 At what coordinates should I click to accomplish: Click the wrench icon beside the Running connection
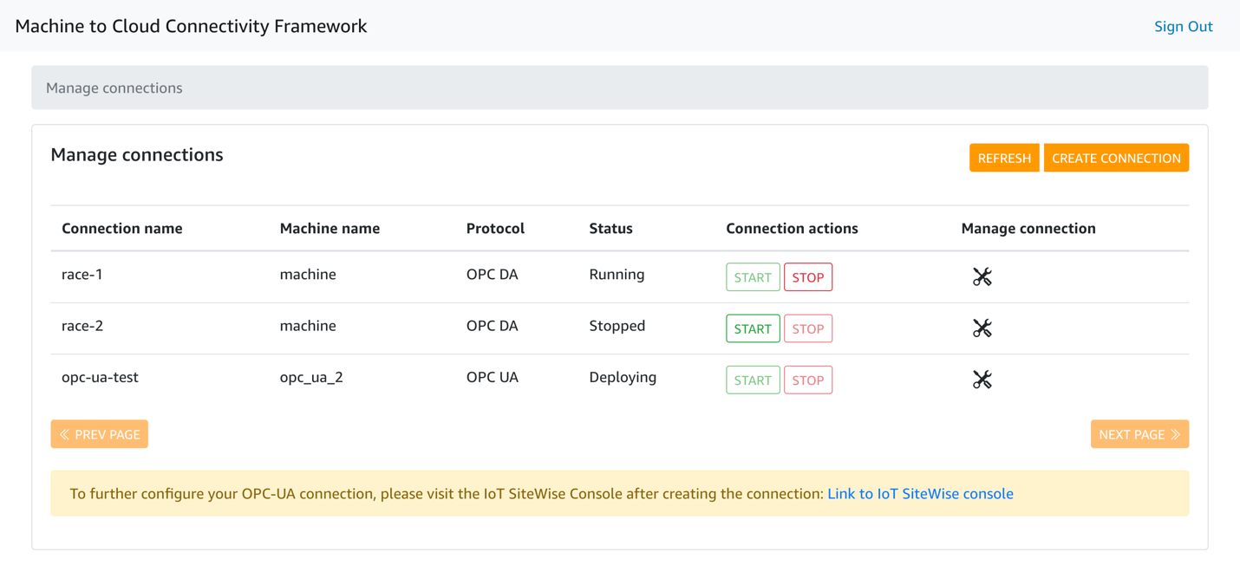pos(982,276)
